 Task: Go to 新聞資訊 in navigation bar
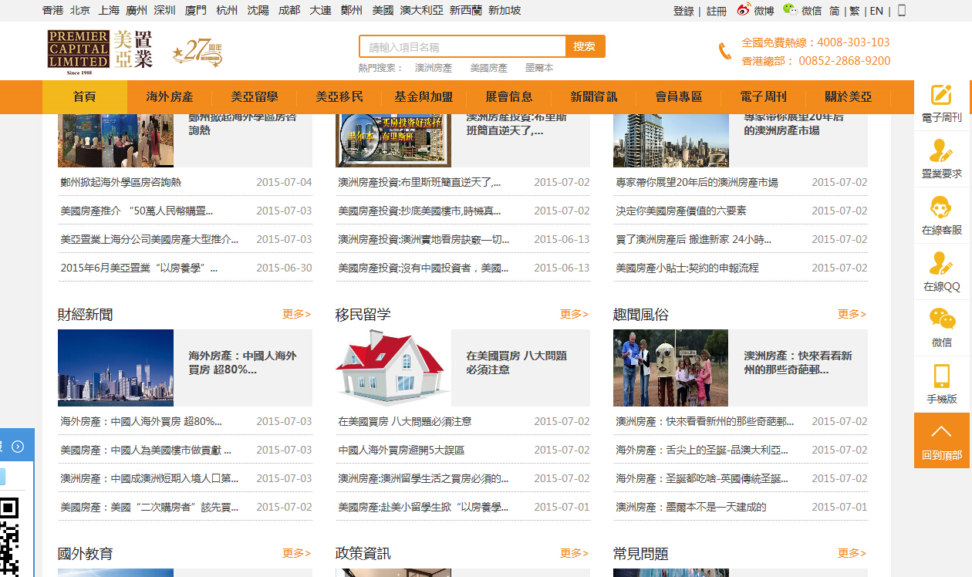tap(594, 97)
